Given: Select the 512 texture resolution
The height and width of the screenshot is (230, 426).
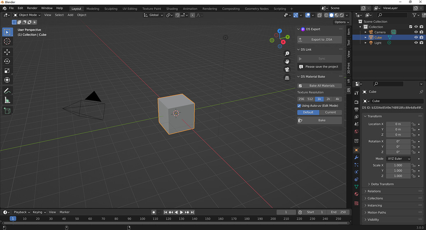Looking at the screenshot, I should click(310, 99).
